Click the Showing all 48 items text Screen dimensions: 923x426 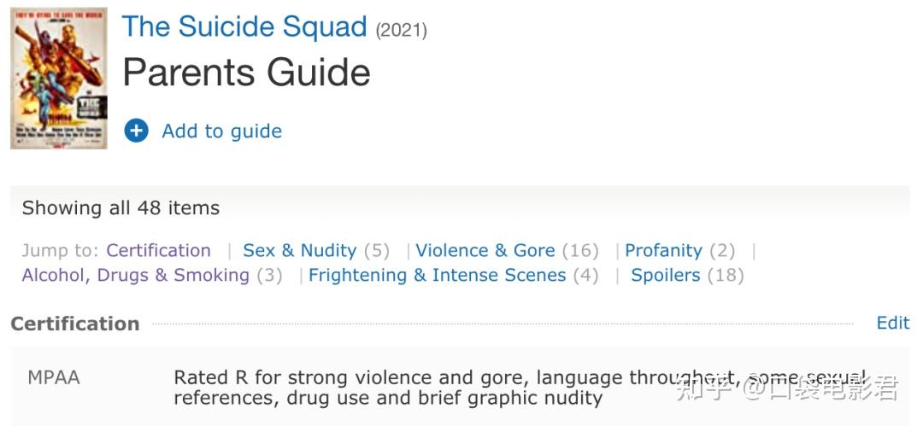[121, 207]
